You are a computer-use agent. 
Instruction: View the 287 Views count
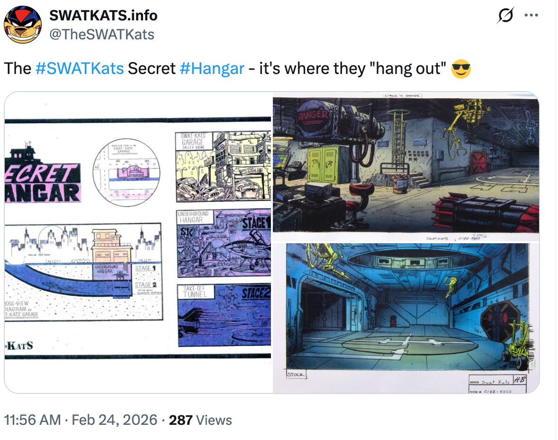coord(200,420)
